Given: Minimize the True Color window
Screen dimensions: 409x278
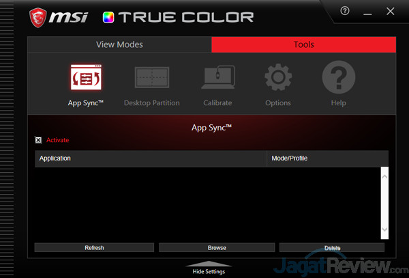Looking at the screenshot, I should point(368,12).
